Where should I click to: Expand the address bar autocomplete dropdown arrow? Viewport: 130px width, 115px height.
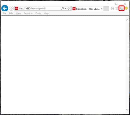point(66,8)
